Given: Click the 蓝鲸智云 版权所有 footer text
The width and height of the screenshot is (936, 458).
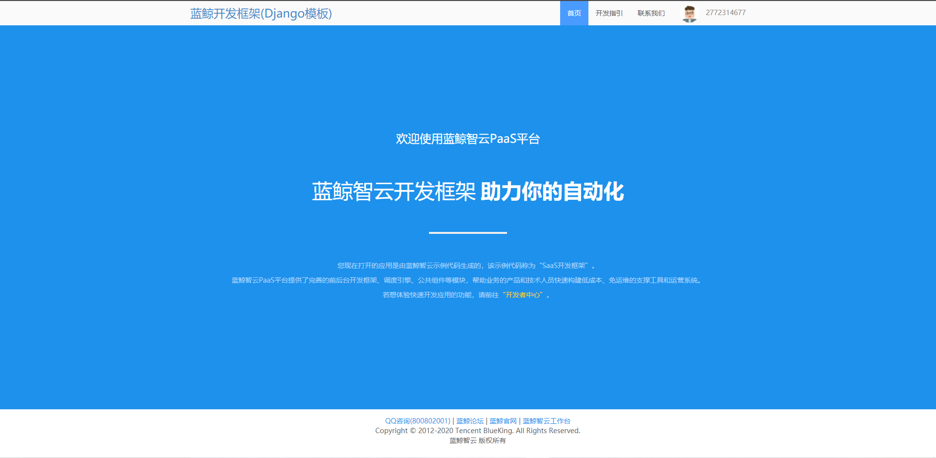Looking at the screenshot, I should click(x=478, y=440).
